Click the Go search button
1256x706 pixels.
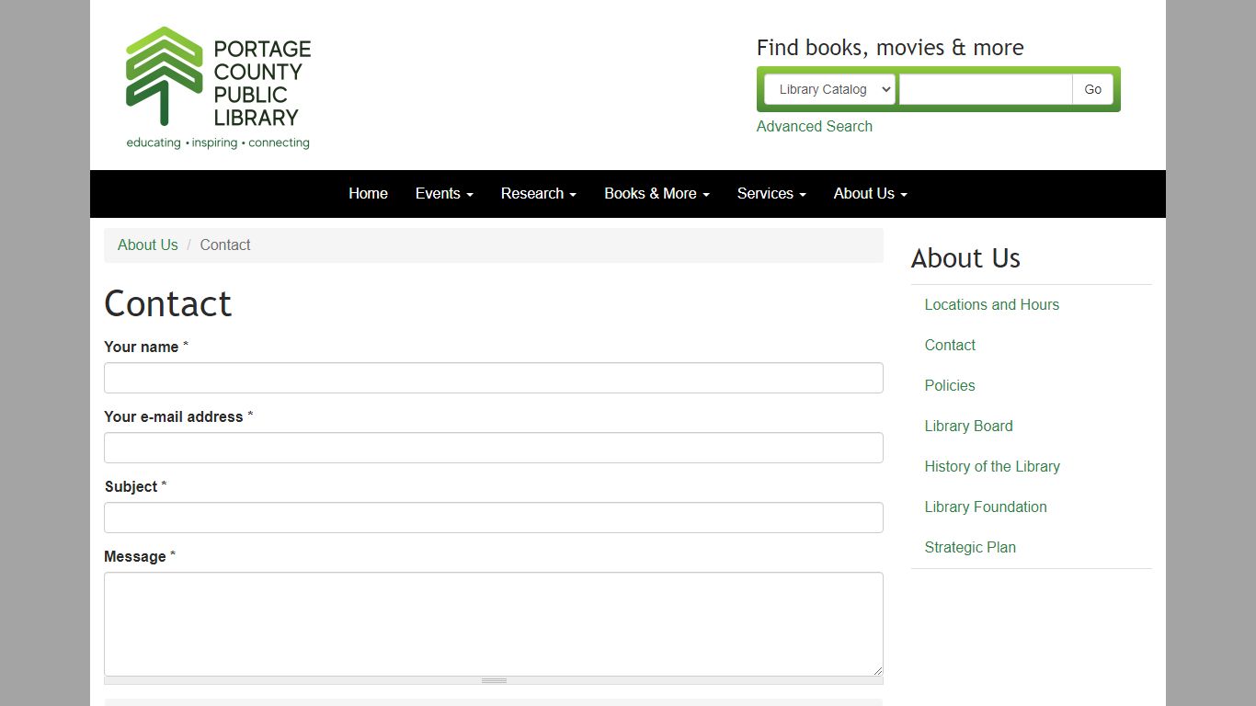[x=1092, y=89]
